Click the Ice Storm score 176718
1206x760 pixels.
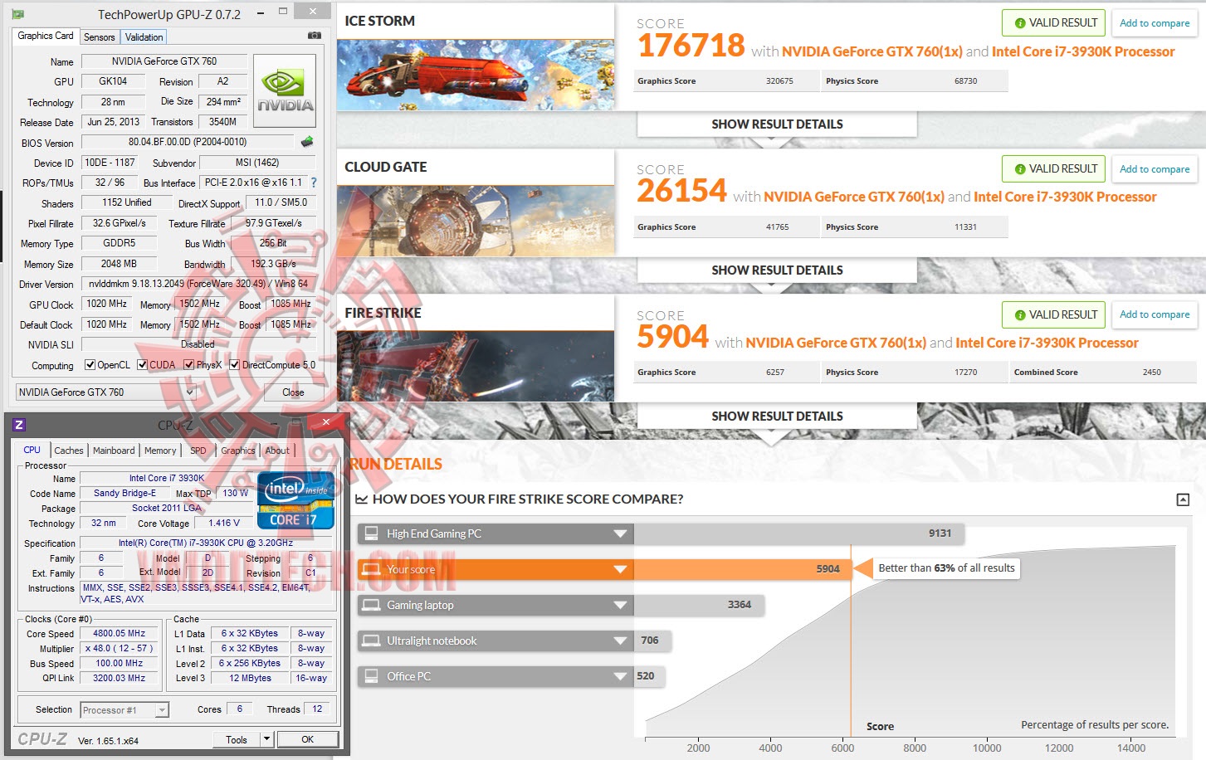pyautogui.click(x=691, y=46)
